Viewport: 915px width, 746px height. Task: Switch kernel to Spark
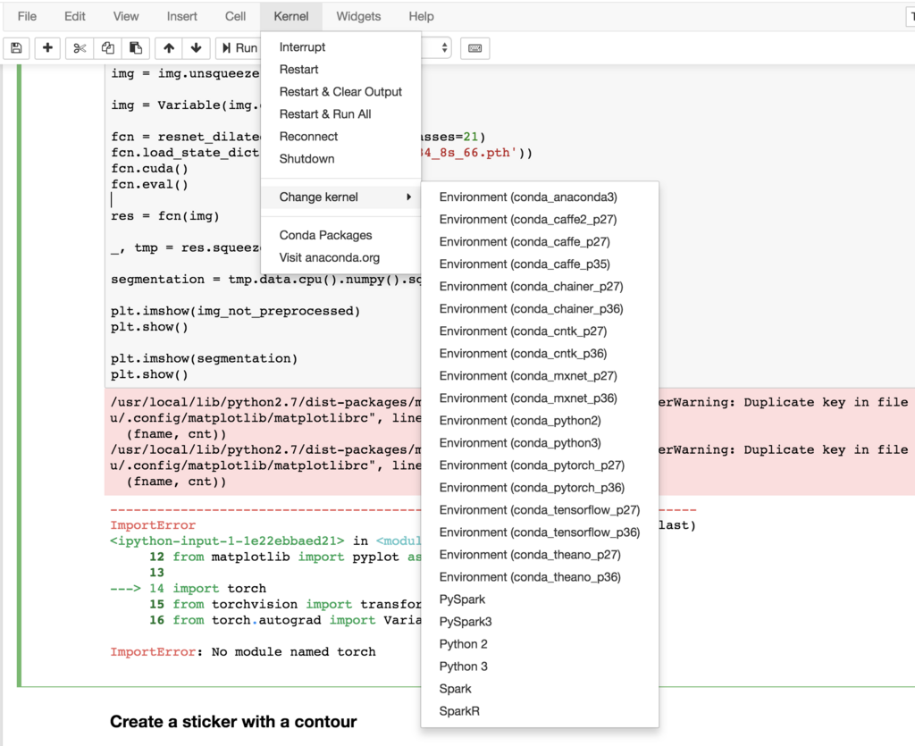coord(540,689)
